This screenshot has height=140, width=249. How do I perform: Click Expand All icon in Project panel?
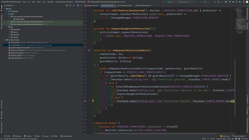[x=70, y=5]
